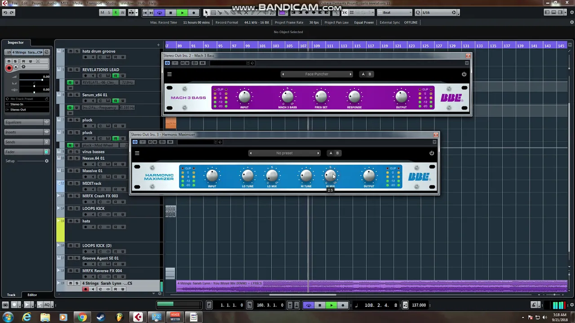Open the MIDI menu

[x=64, y=3]
